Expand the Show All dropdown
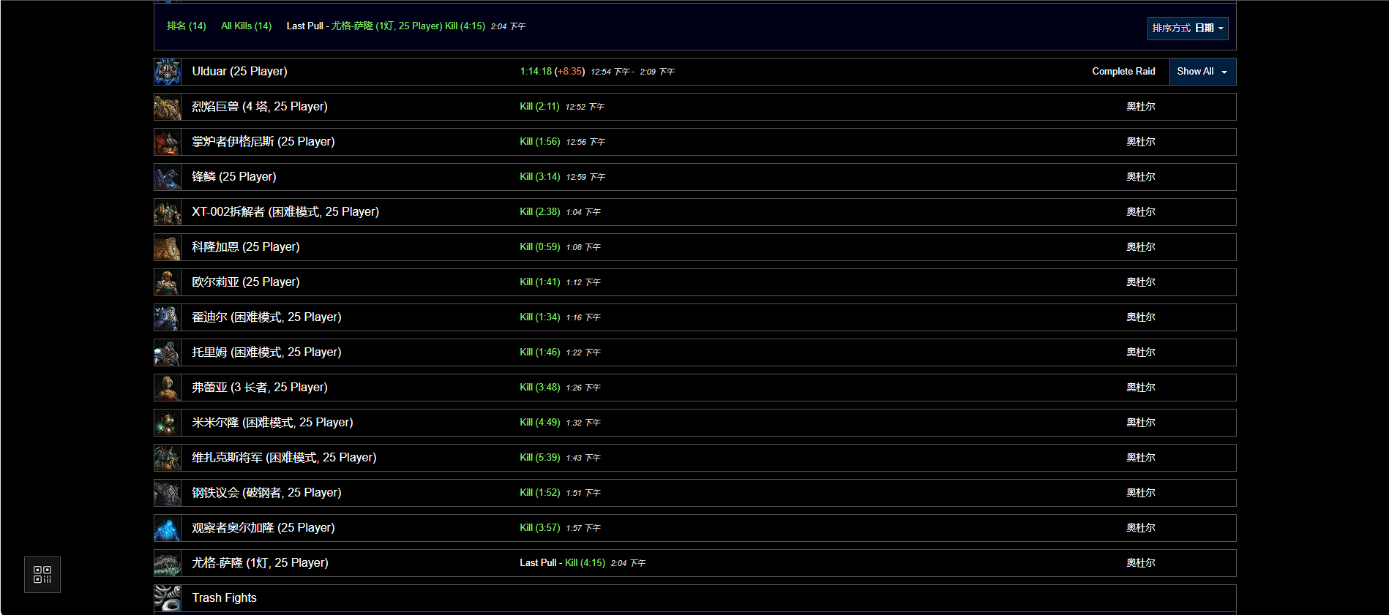 (1202, 72)
